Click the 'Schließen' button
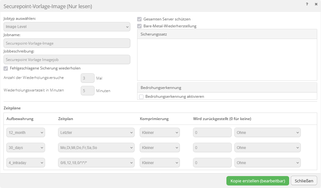Viewport: 321px width, 188px height. coord(304,181)
